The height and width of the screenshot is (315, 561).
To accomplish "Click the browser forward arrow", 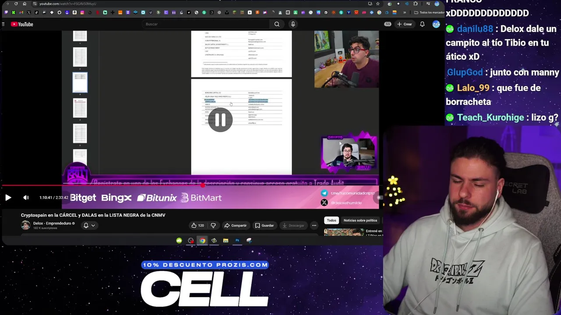I will (7, 3).
